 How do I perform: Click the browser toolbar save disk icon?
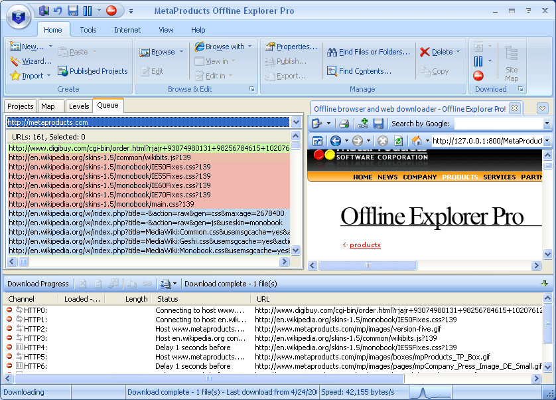378,124
